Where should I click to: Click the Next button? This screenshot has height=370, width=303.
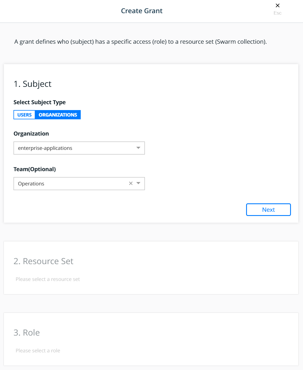[x=268, y=210]
